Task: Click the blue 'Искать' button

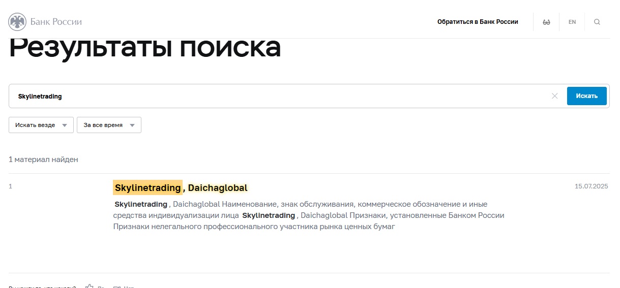Action: click(x=587, y=96)
